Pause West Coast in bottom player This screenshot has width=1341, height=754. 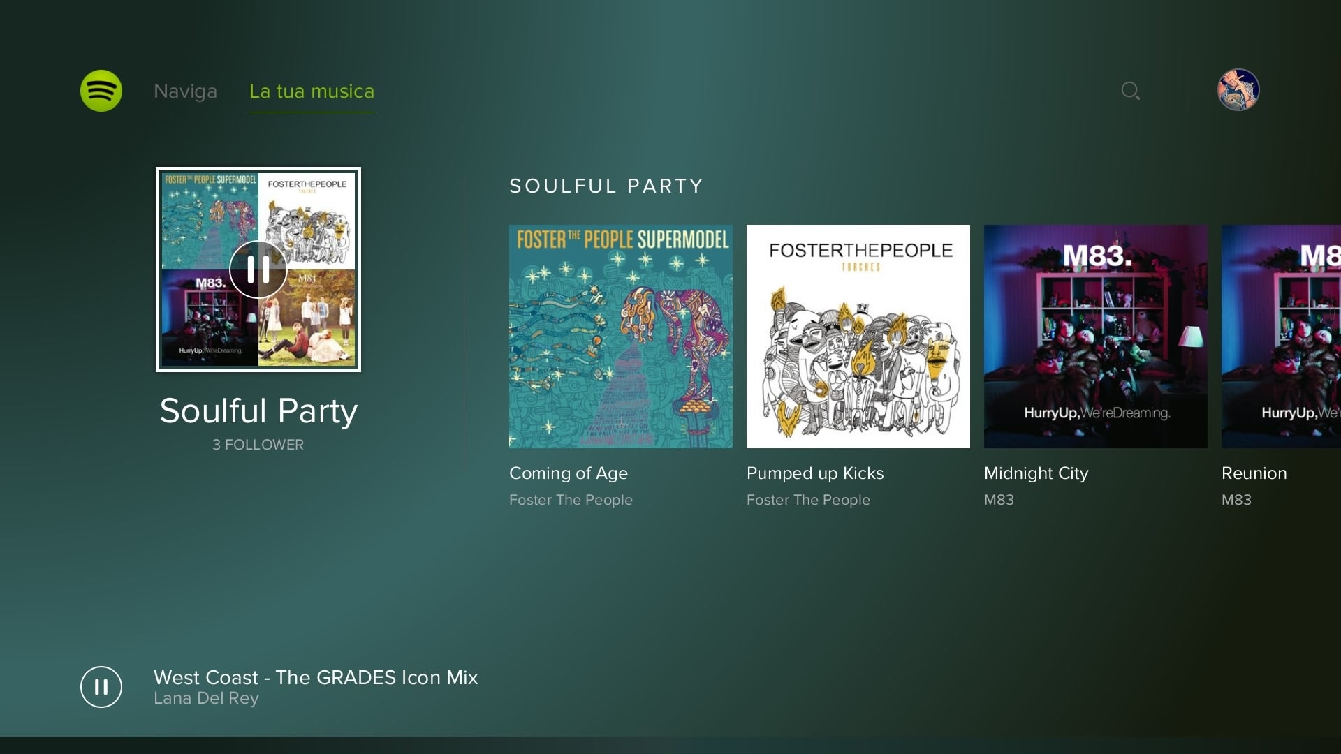pos(101,687)
